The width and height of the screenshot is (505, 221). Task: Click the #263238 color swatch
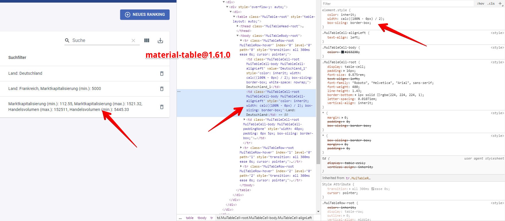coord(343,52)
